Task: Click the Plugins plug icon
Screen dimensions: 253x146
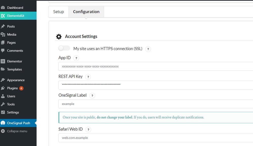Action: click(3, 88)
